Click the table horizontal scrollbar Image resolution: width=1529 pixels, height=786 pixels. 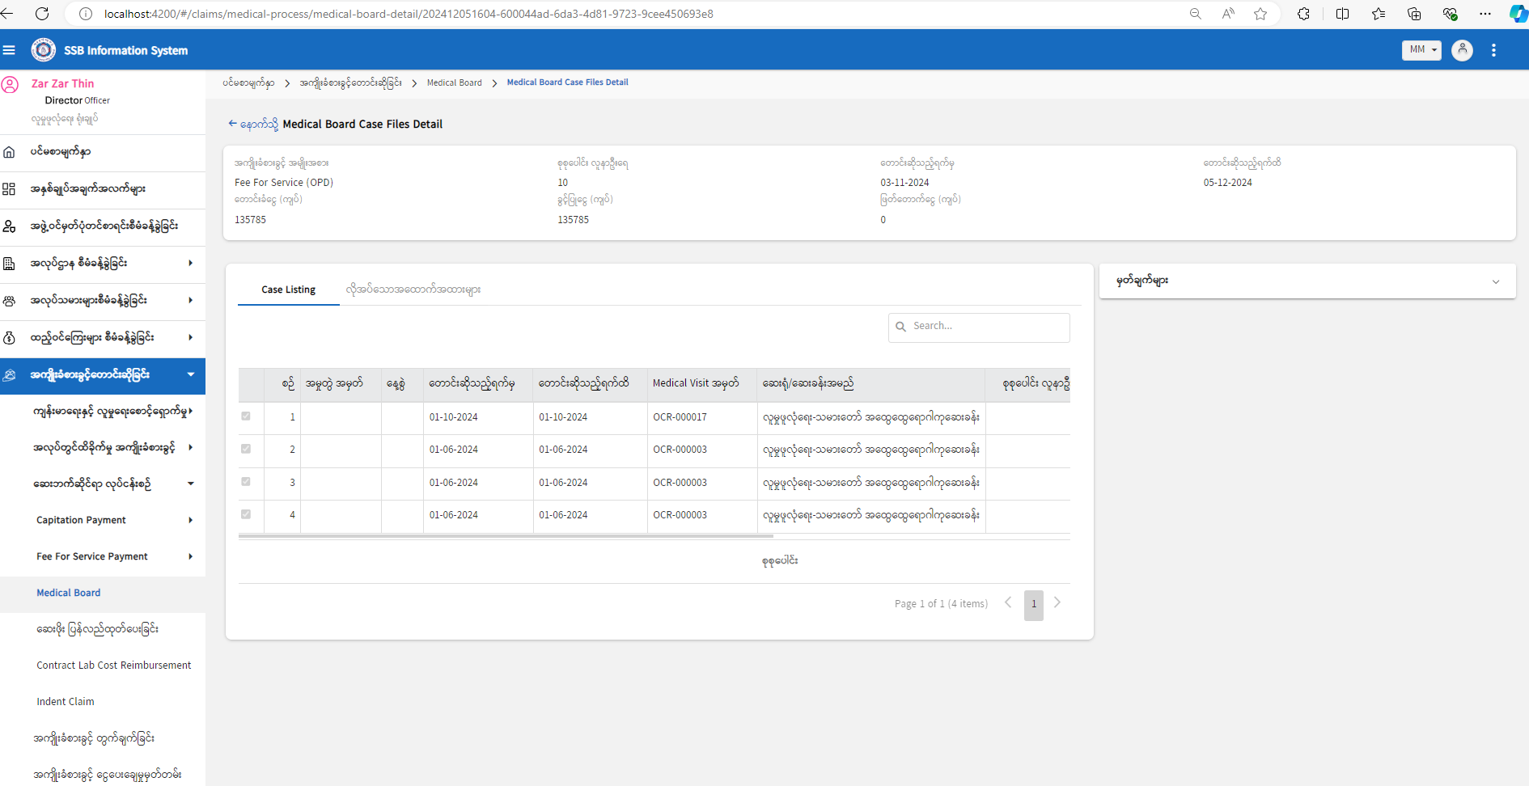point(506,535)
